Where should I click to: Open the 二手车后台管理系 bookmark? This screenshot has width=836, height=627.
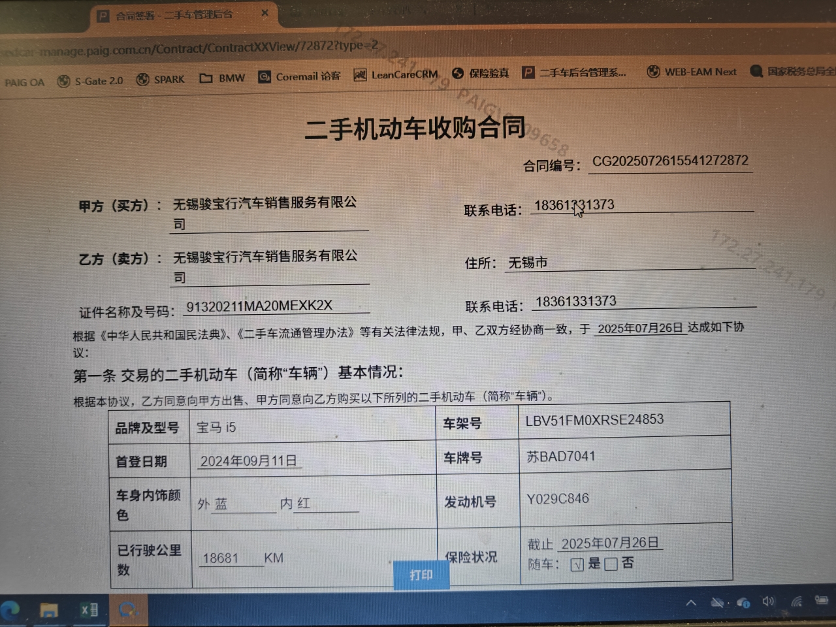[x=574, y=72]
